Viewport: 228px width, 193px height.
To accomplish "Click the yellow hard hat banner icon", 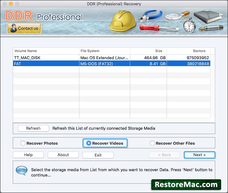I will [123, 21].
